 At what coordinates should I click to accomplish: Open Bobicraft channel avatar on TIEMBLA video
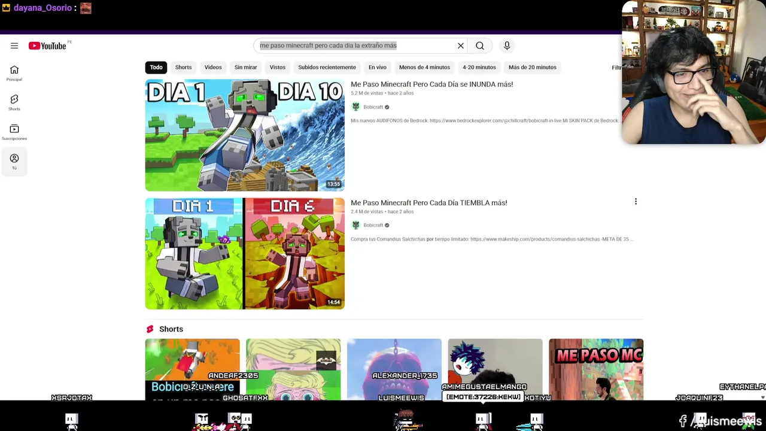click(x=356, y=225)
